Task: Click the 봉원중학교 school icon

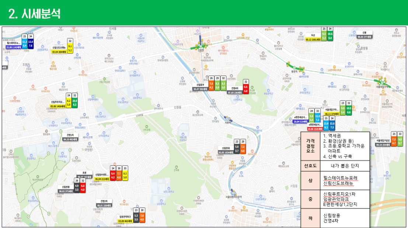Action: (268, 90)
